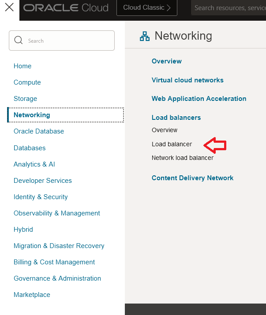266x315 pixels.
Task: Close the navigation menu with X icon
Action: 9,7
